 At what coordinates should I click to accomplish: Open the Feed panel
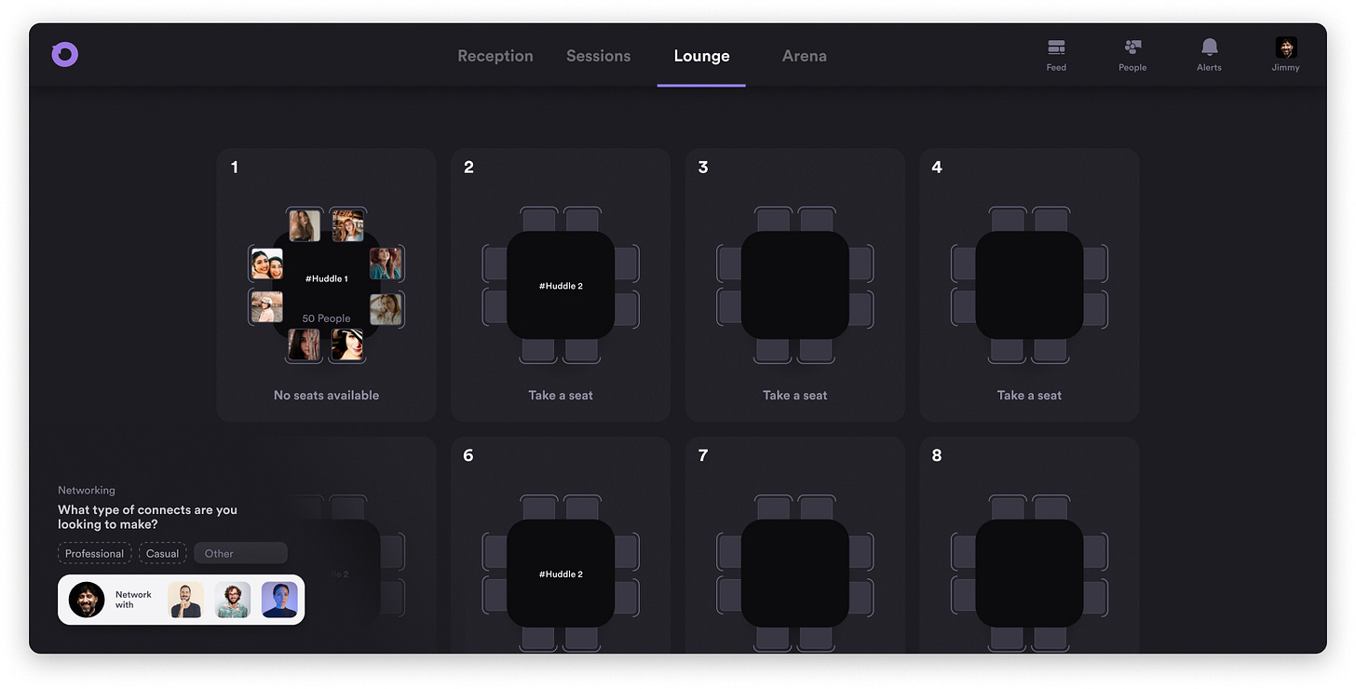1056,55
